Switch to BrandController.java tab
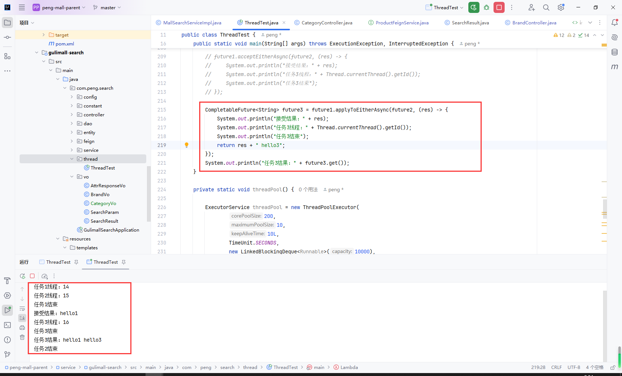Viewport: 622px width, 376px height. 531,23
